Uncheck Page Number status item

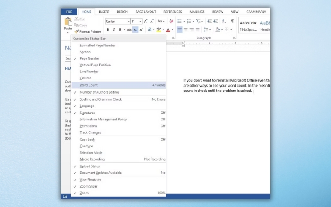[x=118, y=58]
